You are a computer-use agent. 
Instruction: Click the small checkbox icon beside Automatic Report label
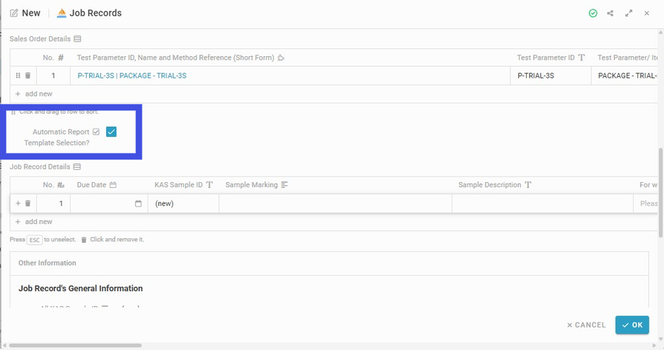pos(96,132)
